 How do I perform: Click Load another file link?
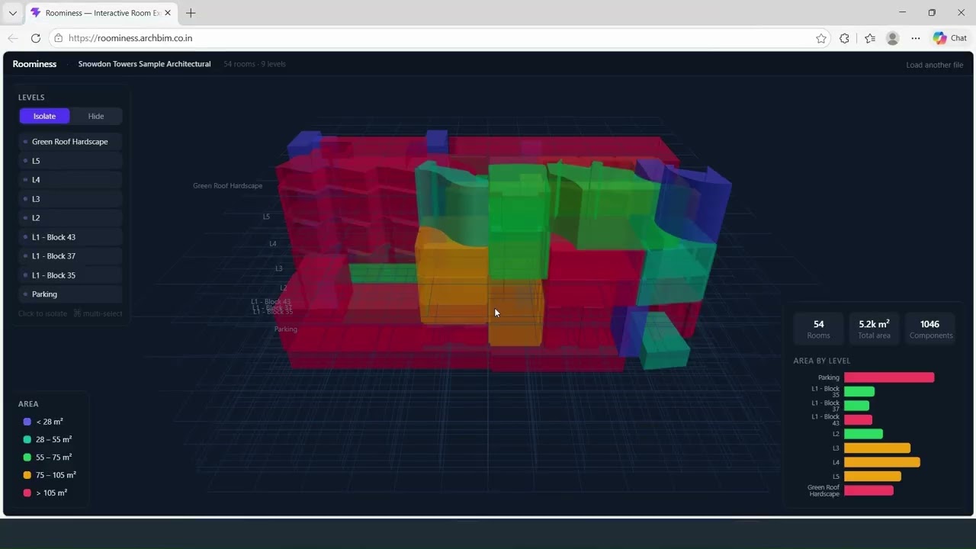click(x=934, y=65)
